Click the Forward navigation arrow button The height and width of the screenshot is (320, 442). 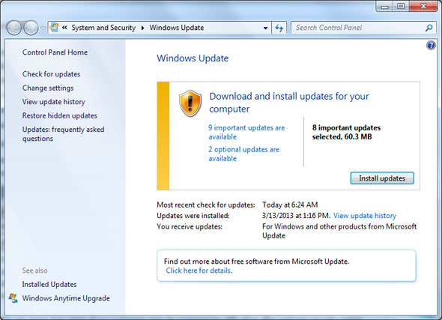point(31,28)
